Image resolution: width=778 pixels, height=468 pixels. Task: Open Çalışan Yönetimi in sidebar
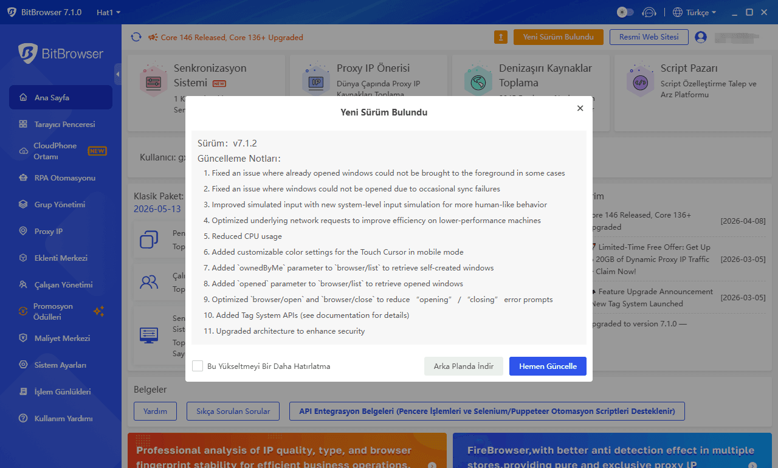point(61,285)
